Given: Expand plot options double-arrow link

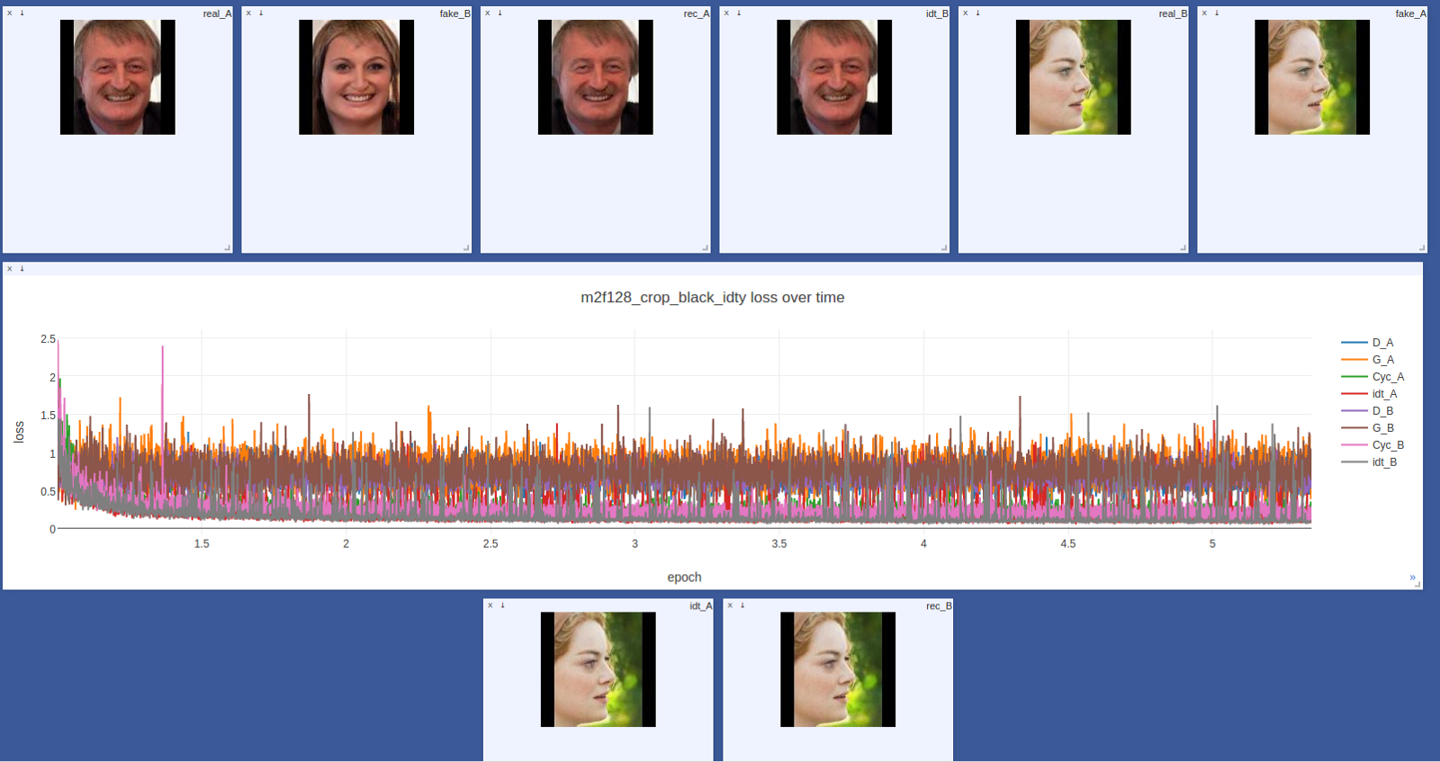Looking at the screenshot, I should pos(1412,577).
